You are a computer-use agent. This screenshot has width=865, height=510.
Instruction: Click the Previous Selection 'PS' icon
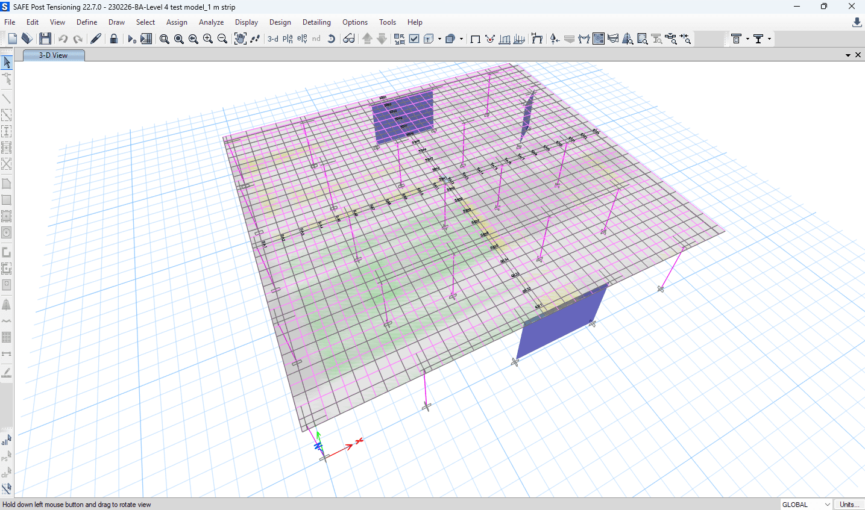click(7, 457)
